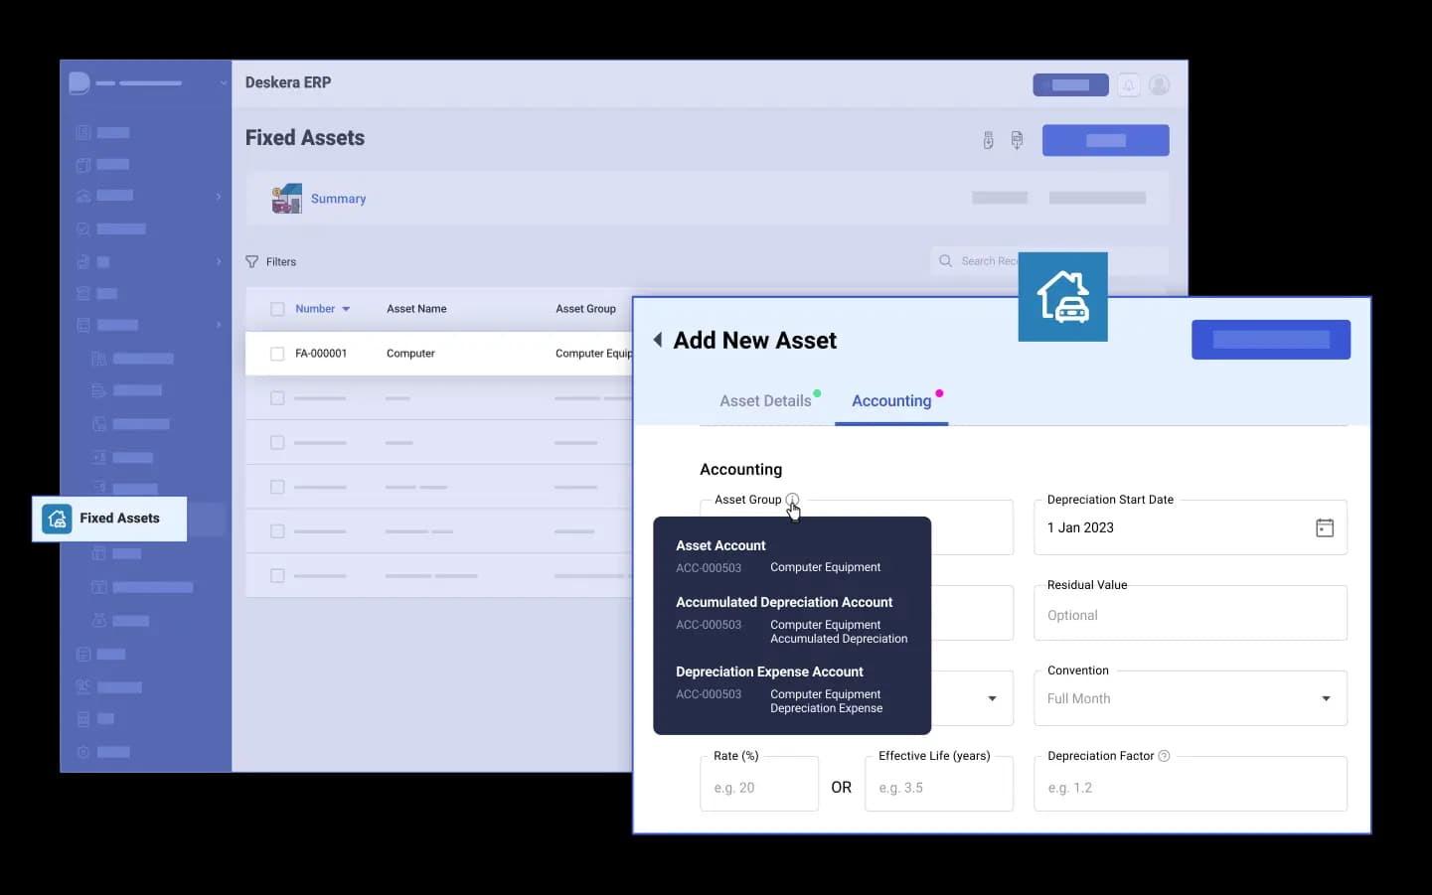Click the help icon next to Depreciation Factor
This screenshot has width=1432, height=895.
tap(1164, 756)
